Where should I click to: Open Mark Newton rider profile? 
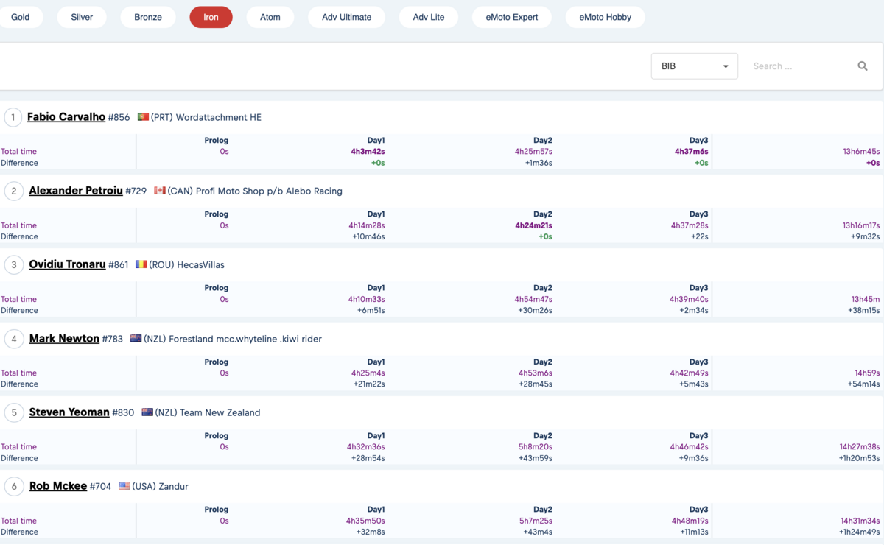click(x=64, y=338)
